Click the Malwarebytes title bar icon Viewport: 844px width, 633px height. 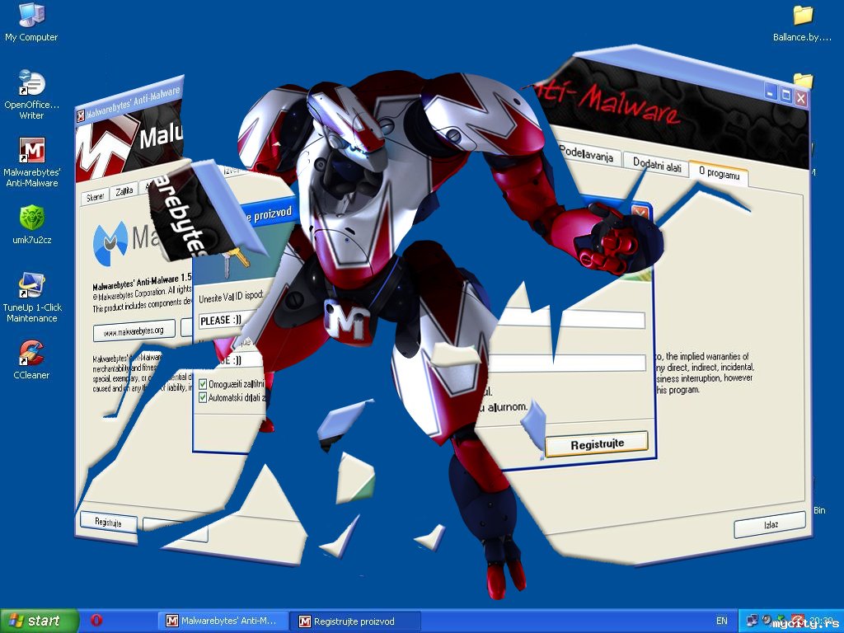(x=81, y=115)
